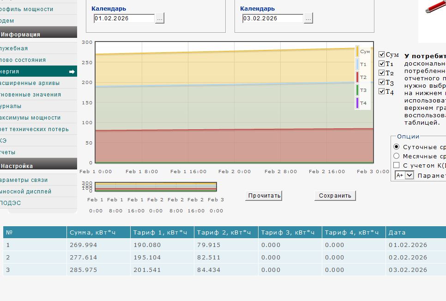Toggle the T3 series checkbox
446x301 pixels.
tap(382, 82)
